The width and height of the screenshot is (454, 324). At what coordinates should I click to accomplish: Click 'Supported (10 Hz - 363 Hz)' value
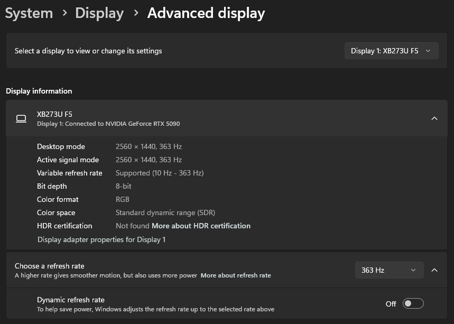(160, 173)
